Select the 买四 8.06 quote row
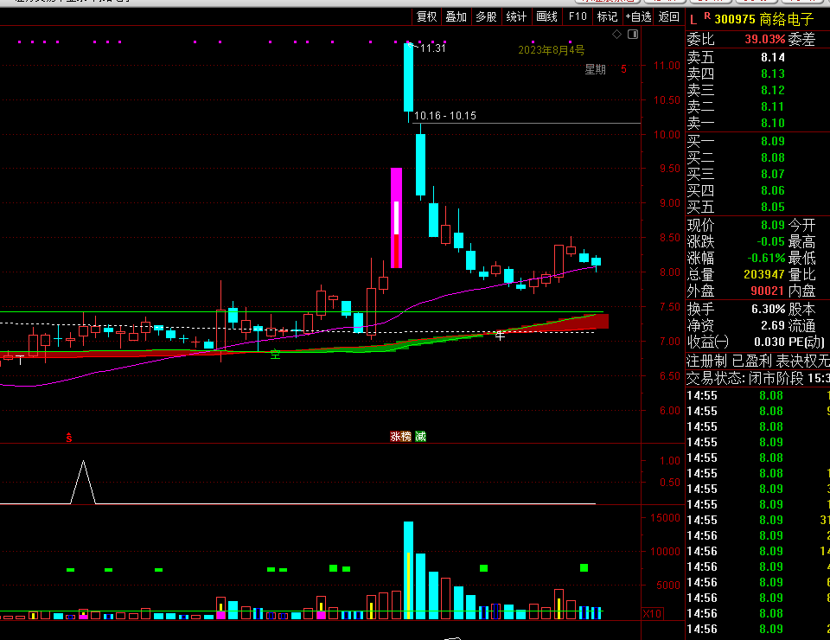 click(x=757, y=190)
